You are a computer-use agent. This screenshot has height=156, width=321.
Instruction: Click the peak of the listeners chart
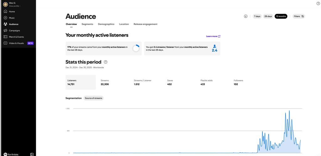tap(289, 111)
